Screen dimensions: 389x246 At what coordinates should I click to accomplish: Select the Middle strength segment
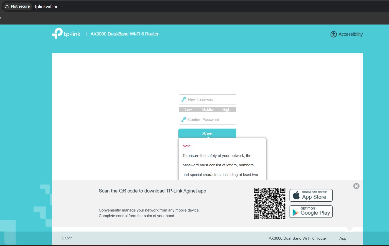click(207, 109)
